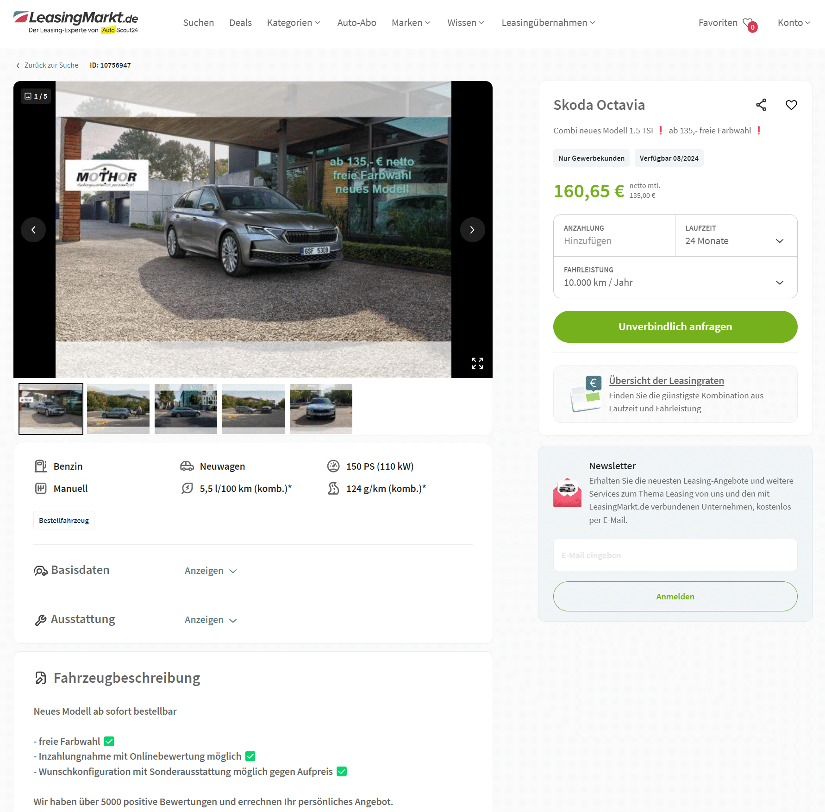Click the Nur Gewerbekunden tag

pos(591,158)
